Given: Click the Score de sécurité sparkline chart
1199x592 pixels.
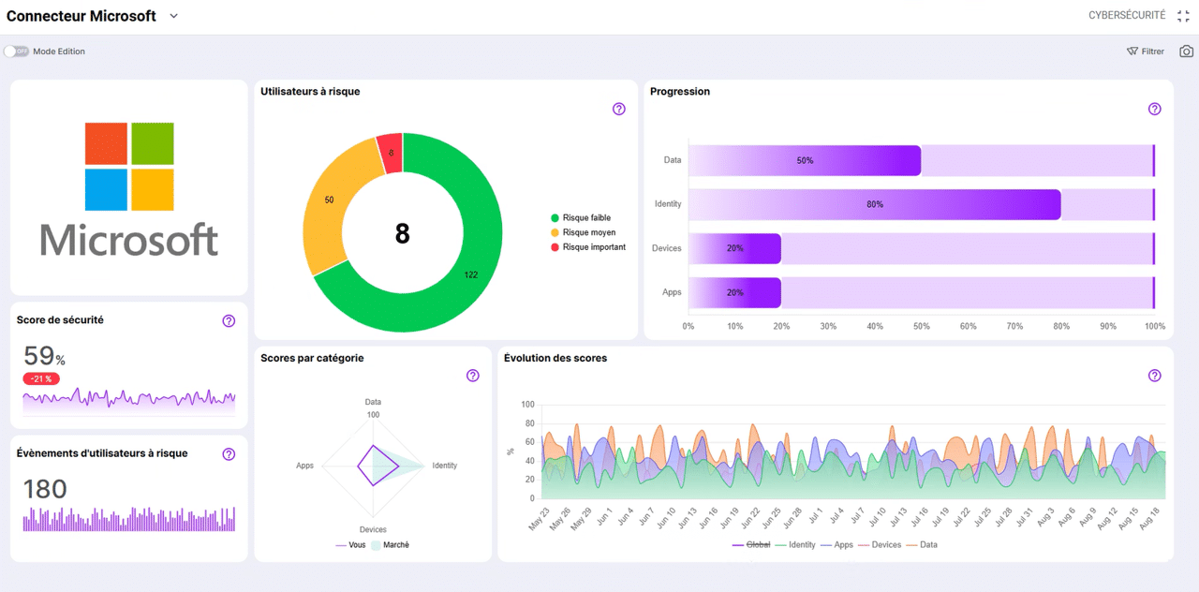Looking at the screenshot, I should tap(129, 400).
